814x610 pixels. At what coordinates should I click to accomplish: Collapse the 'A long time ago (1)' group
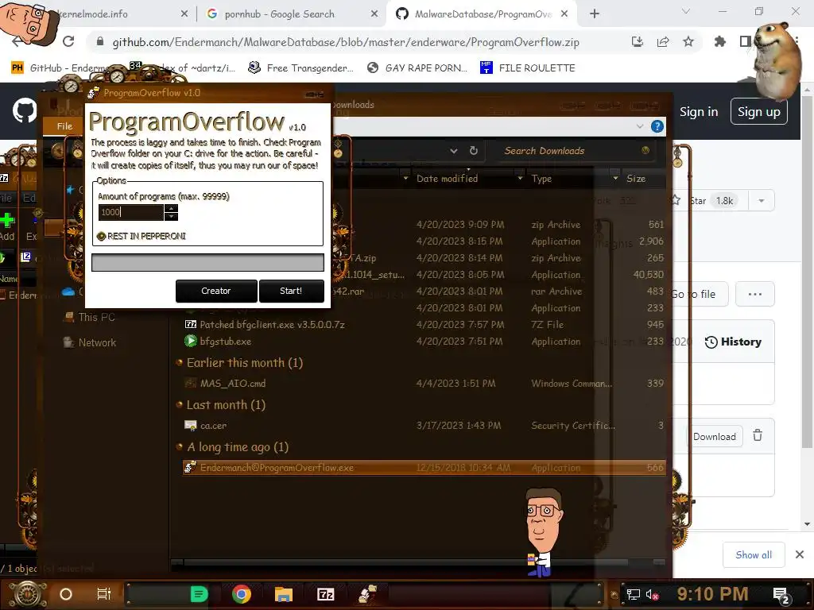pos(180,446)
